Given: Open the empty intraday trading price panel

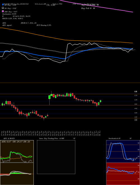Looking at the screenshot, I should (56, 157).
